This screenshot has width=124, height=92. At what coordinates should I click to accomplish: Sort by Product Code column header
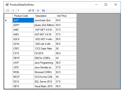tap(23, 16)
